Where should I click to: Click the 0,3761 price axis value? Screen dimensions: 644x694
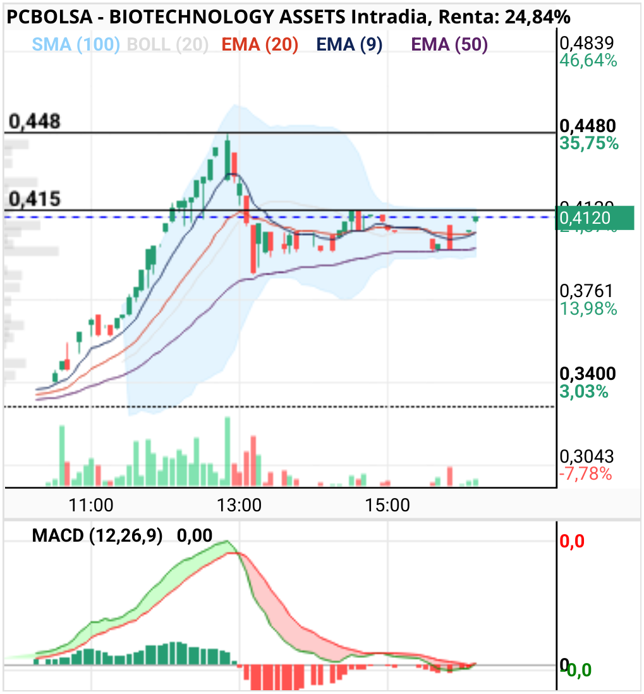click(x=586, y=291)
